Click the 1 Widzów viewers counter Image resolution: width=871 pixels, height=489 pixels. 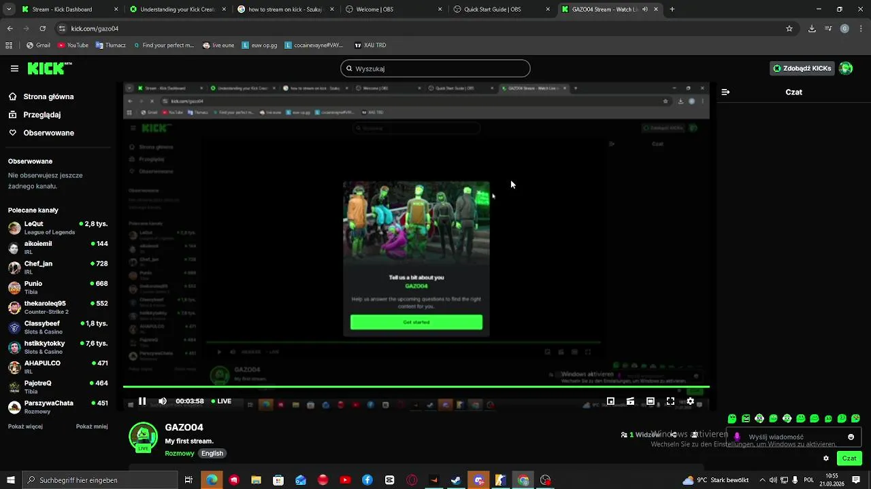[640, 435]
